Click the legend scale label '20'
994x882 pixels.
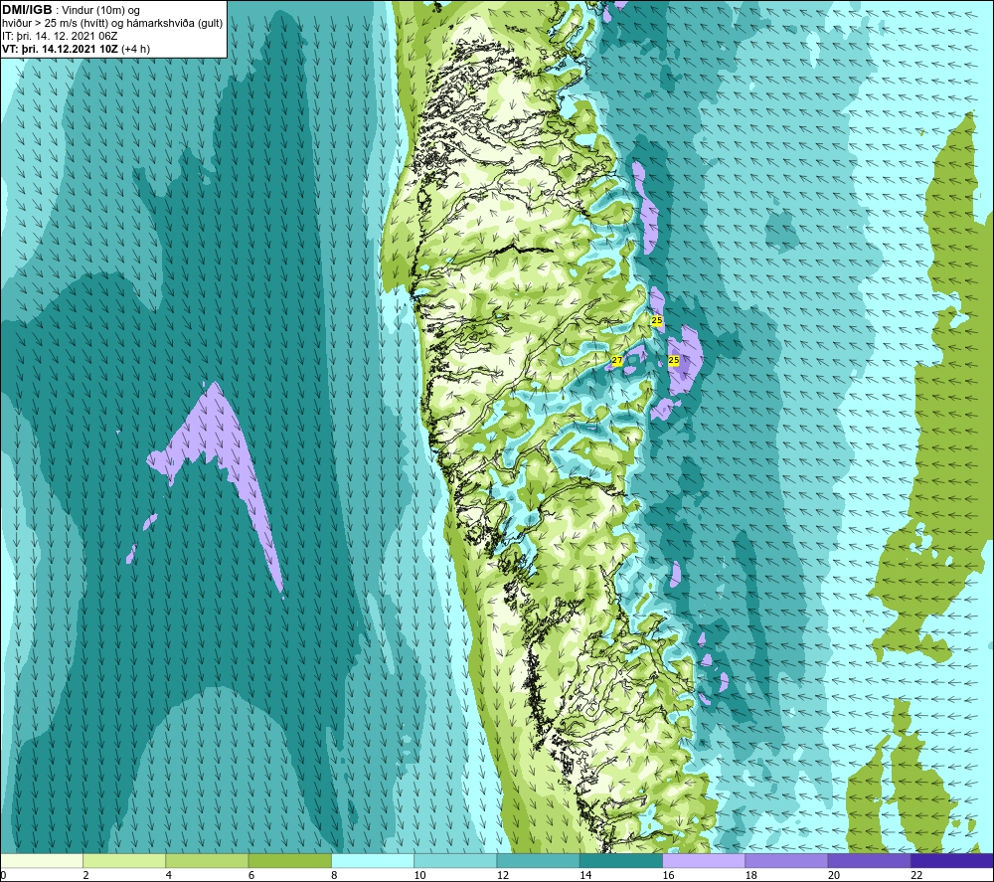(x=834, y=875)
